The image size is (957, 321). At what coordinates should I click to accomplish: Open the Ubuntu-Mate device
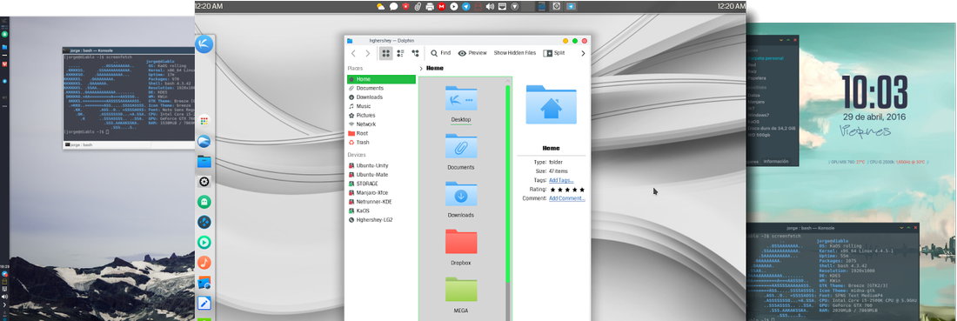click(x=381, y=175)
